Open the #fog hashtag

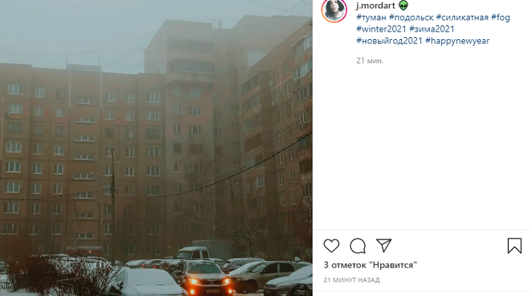click(x=501, y=17)
